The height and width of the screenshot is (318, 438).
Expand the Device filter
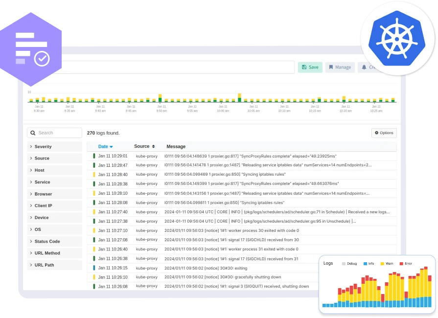coord(54,218)
